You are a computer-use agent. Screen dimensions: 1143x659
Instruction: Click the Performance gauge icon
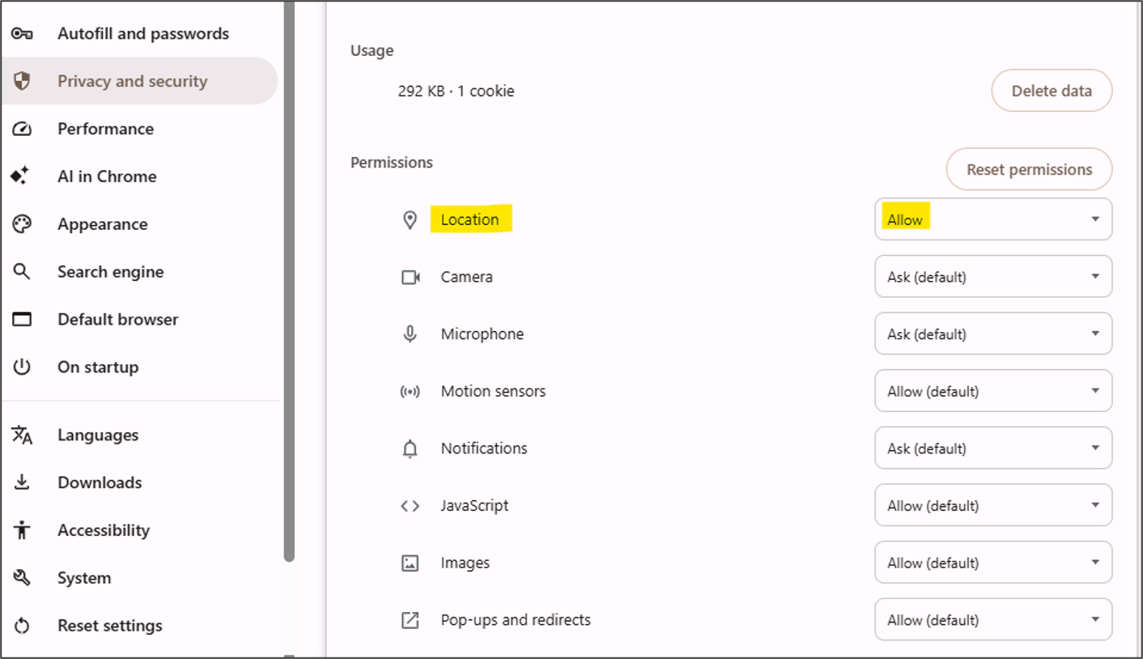click(x=22, y=129)
